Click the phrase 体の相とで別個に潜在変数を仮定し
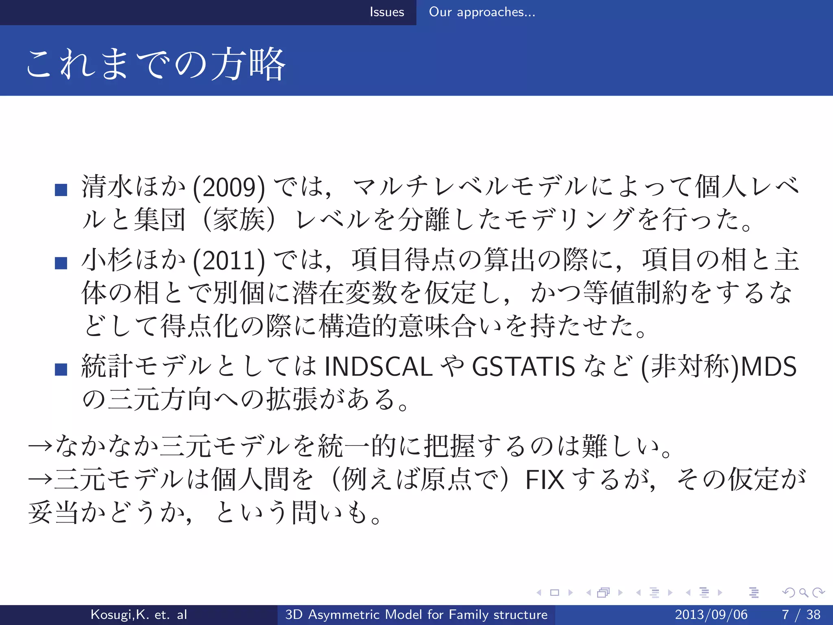 coord(295,293)
